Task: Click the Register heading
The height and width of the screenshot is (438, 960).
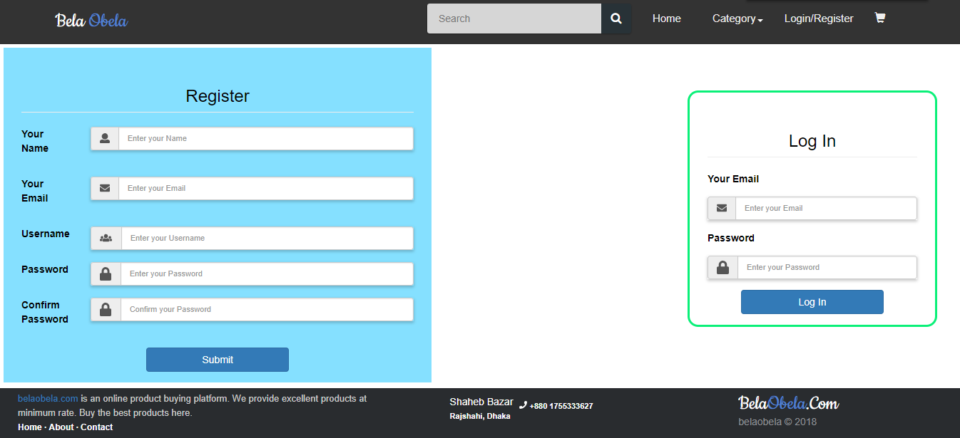Action: tap(218, 96)
